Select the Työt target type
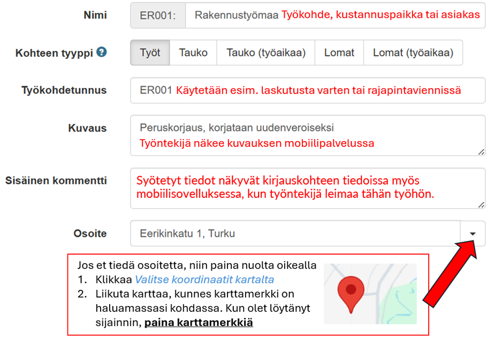Screen dimensions: 495x338 150,53
